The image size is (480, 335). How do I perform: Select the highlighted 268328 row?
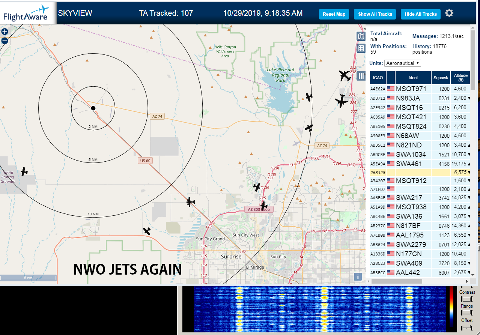pos(420,173)
